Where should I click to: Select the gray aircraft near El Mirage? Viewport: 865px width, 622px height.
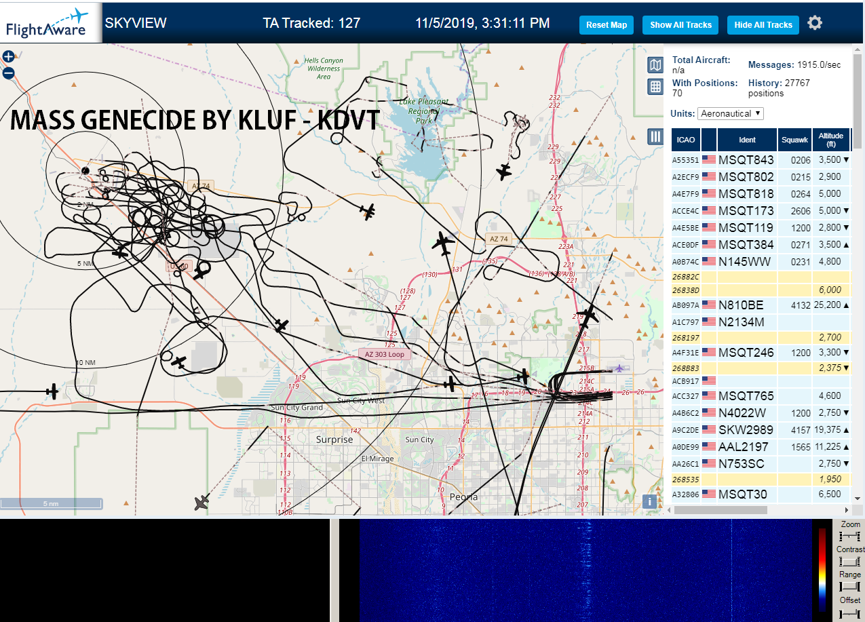click(x=201, y=502)
